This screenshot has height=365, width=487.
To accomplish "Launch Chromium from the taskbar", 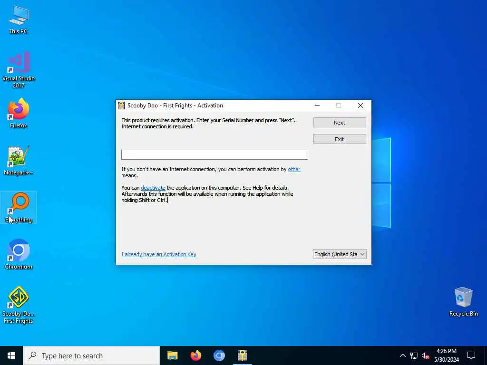I will coord(219,355).
